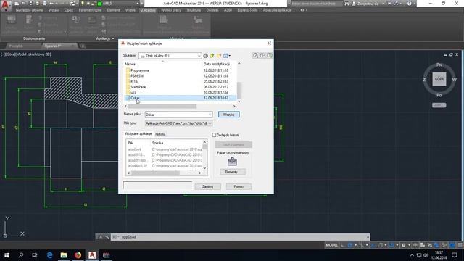
Task: Click the Undo arrow in quick access toolbar
Action: (x=52, y=4)
